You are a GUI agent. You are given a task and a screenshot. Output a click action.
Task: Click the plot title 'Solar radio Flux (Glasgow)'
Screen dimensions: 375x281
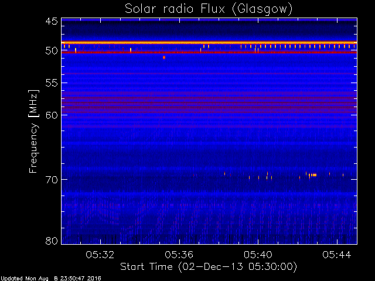(209, 9)
